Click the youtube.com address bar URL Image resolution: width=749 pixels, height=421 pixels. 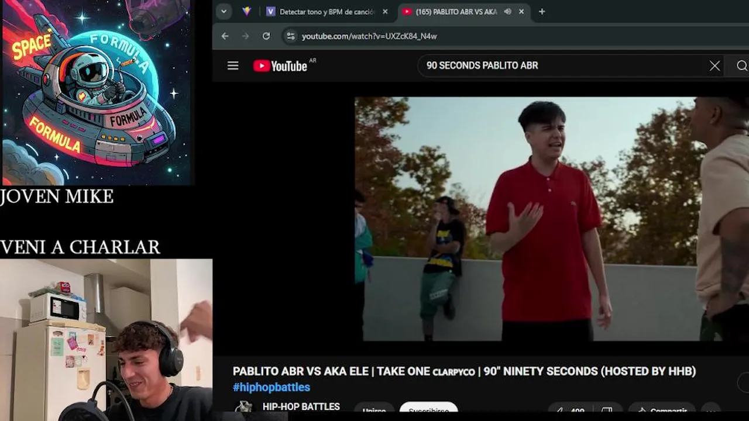pyautogui.click(x=369, y=36)
